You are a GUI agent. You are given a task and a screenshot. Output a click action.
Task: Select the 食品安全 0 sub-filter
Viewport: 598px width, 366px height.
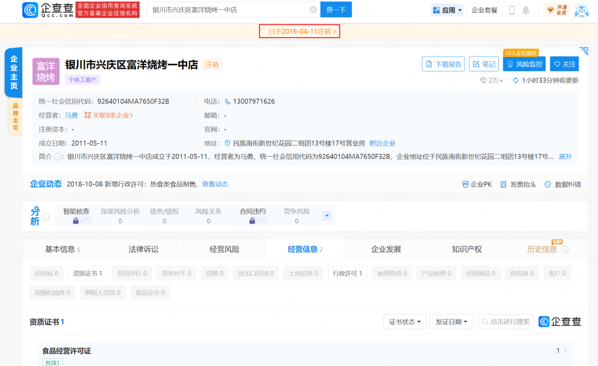[150, 293]
